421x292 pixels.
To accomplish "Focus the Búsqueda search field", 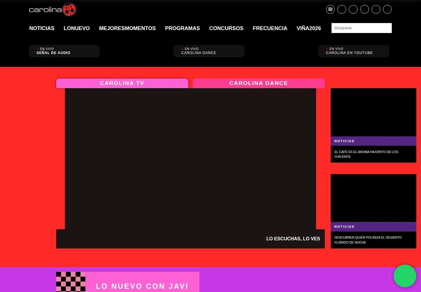I will point(362,28).
